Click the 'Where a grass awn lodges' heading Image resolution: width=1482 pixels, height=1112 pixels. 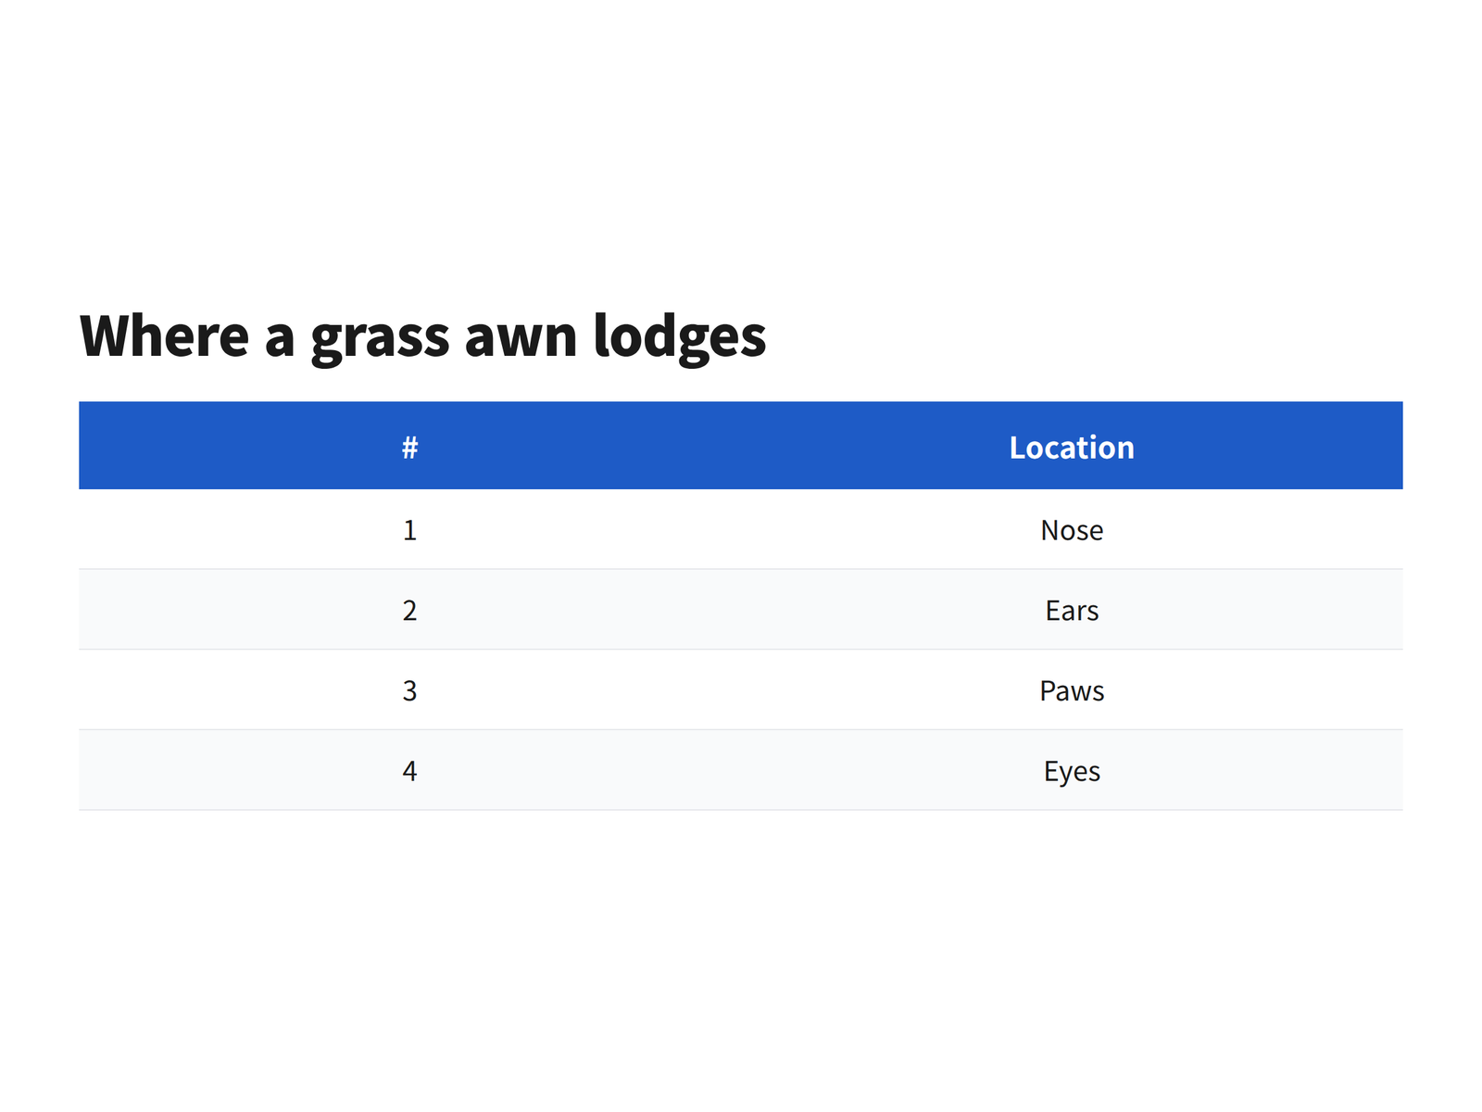(422, 336)
